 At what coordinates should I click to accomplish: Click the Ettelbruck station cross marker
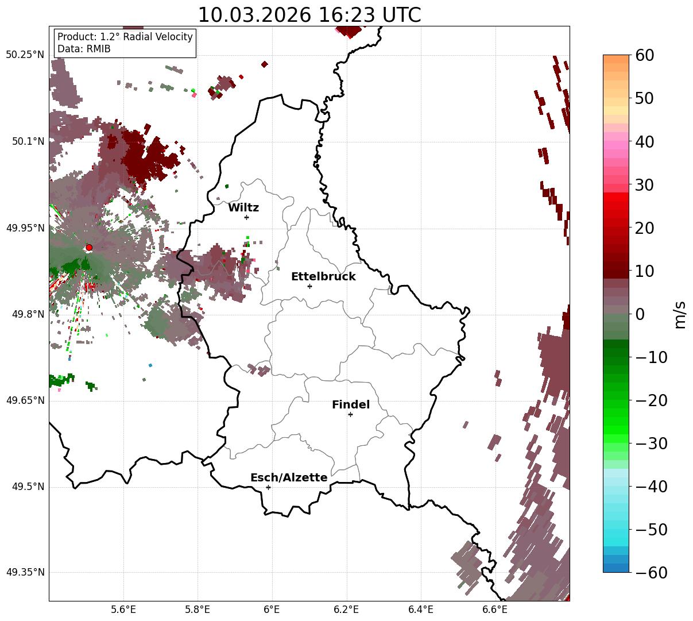(309, 286)
